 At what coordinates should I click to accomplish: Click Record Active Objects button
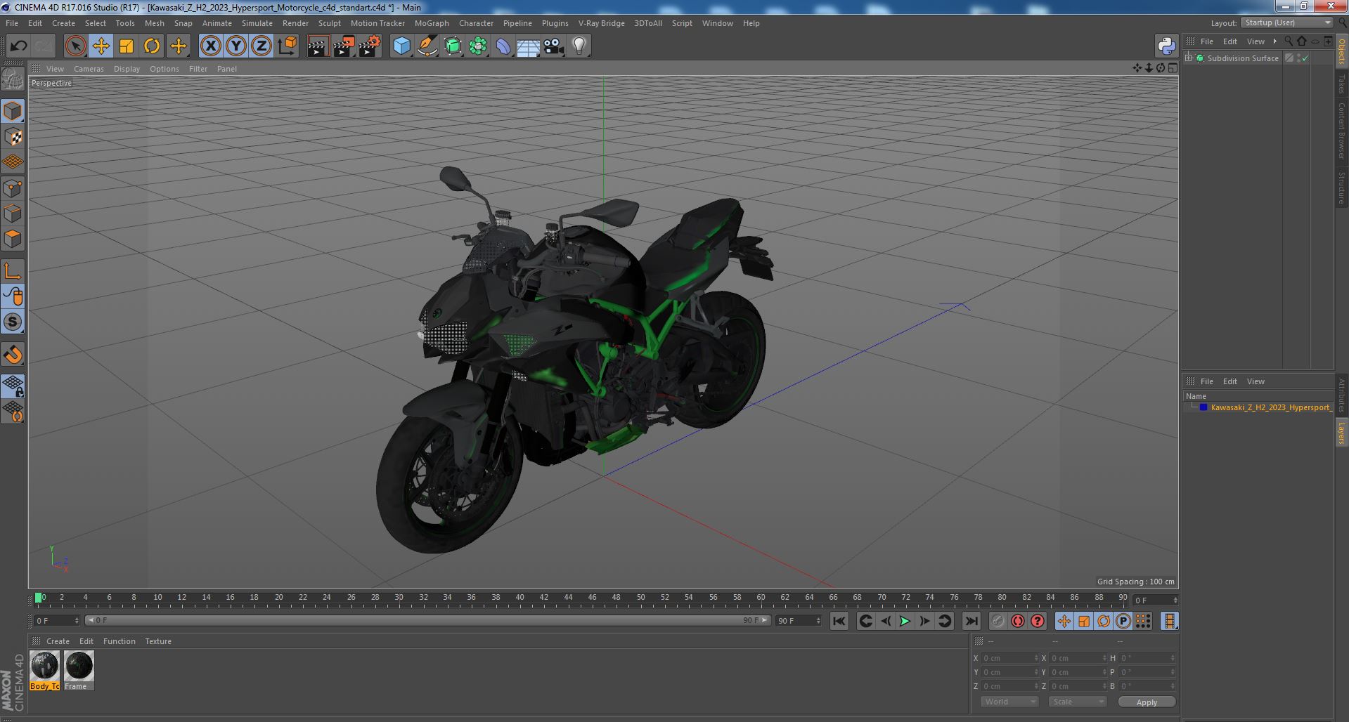998,621
